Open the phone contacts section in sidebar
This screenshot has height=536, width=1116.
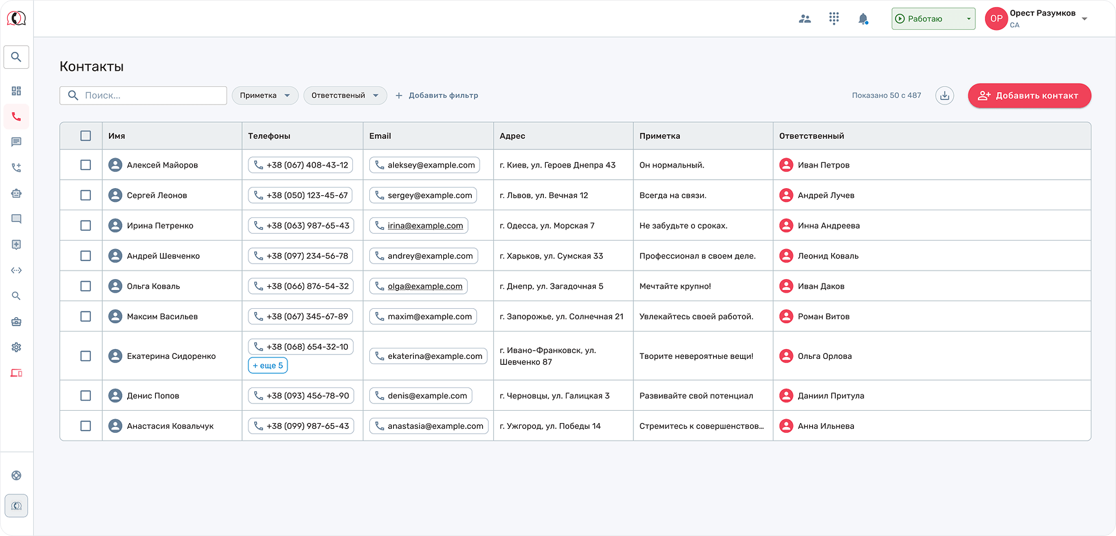point(16,117)
